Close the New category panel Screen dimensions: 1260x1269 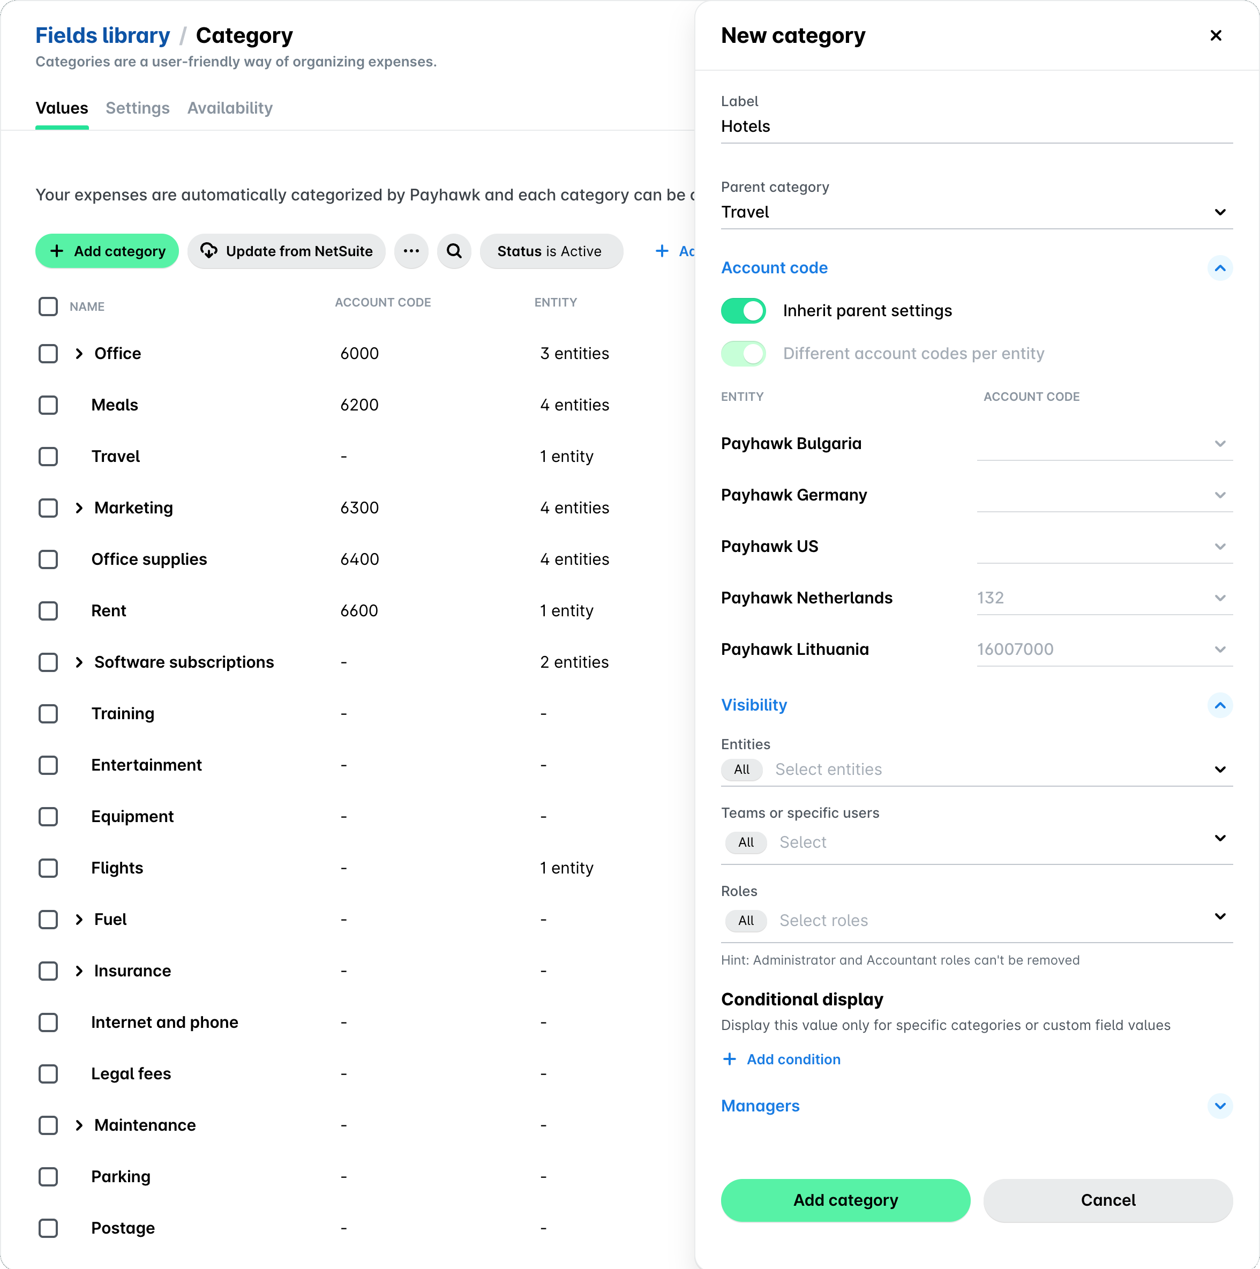pos(1216,35)
